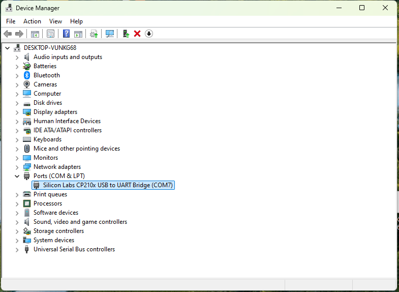Select the Processors label
This screenshot has width=399, height=292.
(48, 203)
